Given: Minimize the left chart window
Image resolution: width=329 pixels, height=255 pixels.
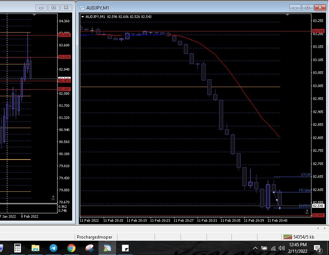Looking at the screenshot, I should [41, 8].
